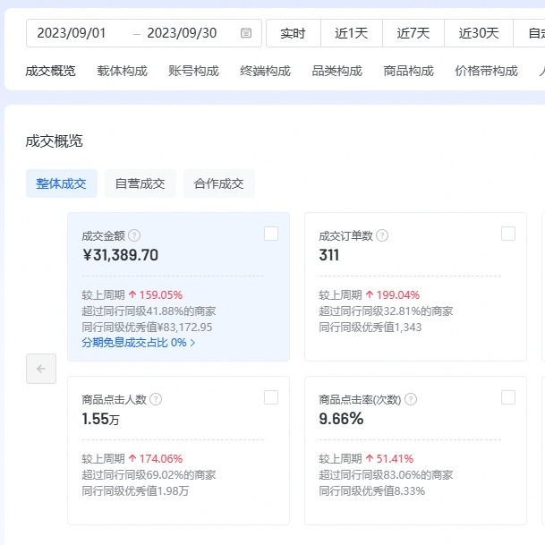Click the 实时 time range button
The width and height of the screenshot is (545, 545).
pyautogui.click(x=293, y=33)
